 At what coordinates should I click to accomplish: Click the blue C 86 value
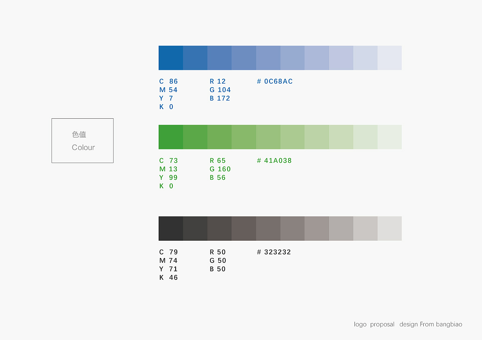pyautogui.click(x=168, y=82)
